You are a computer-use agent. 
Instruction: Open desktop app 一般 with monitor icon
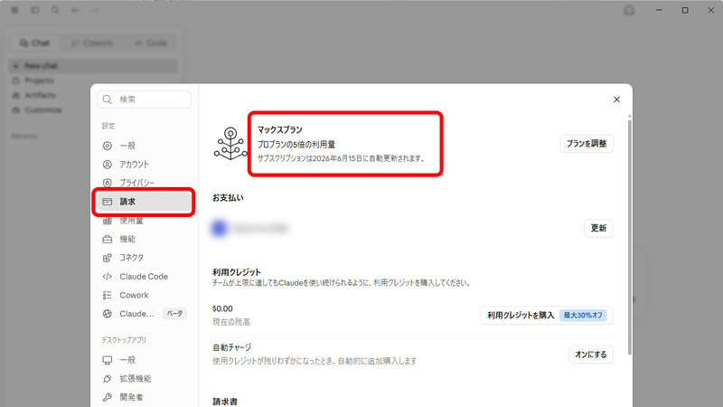point(145,360)
